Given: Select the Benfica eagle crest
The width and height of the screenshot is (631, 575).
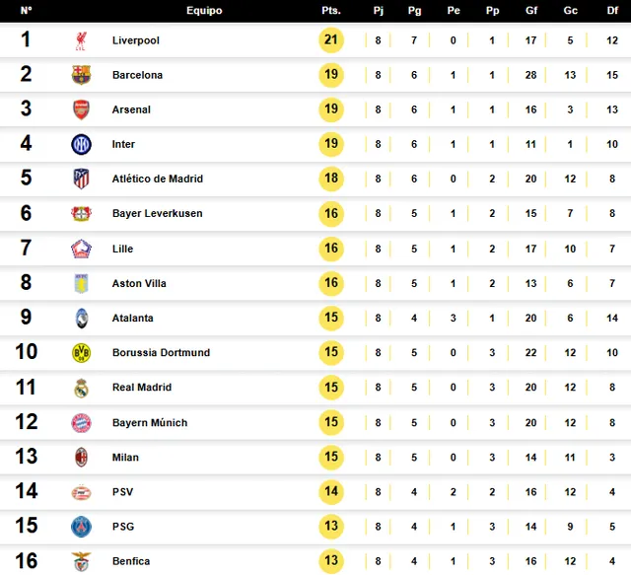Looking at the screenshot, I should 81,561.
